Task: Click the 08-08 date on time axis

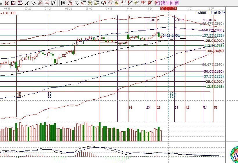Action: [48, 9]
